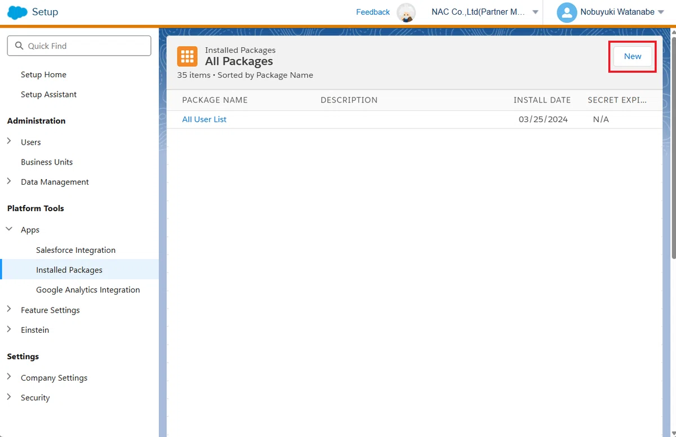Image resolution: width=676 pixels, height=437 pixels.
Task: Open the Einstein assistant avatar icon
Action: pyautogui.click(x=406, y=12)
